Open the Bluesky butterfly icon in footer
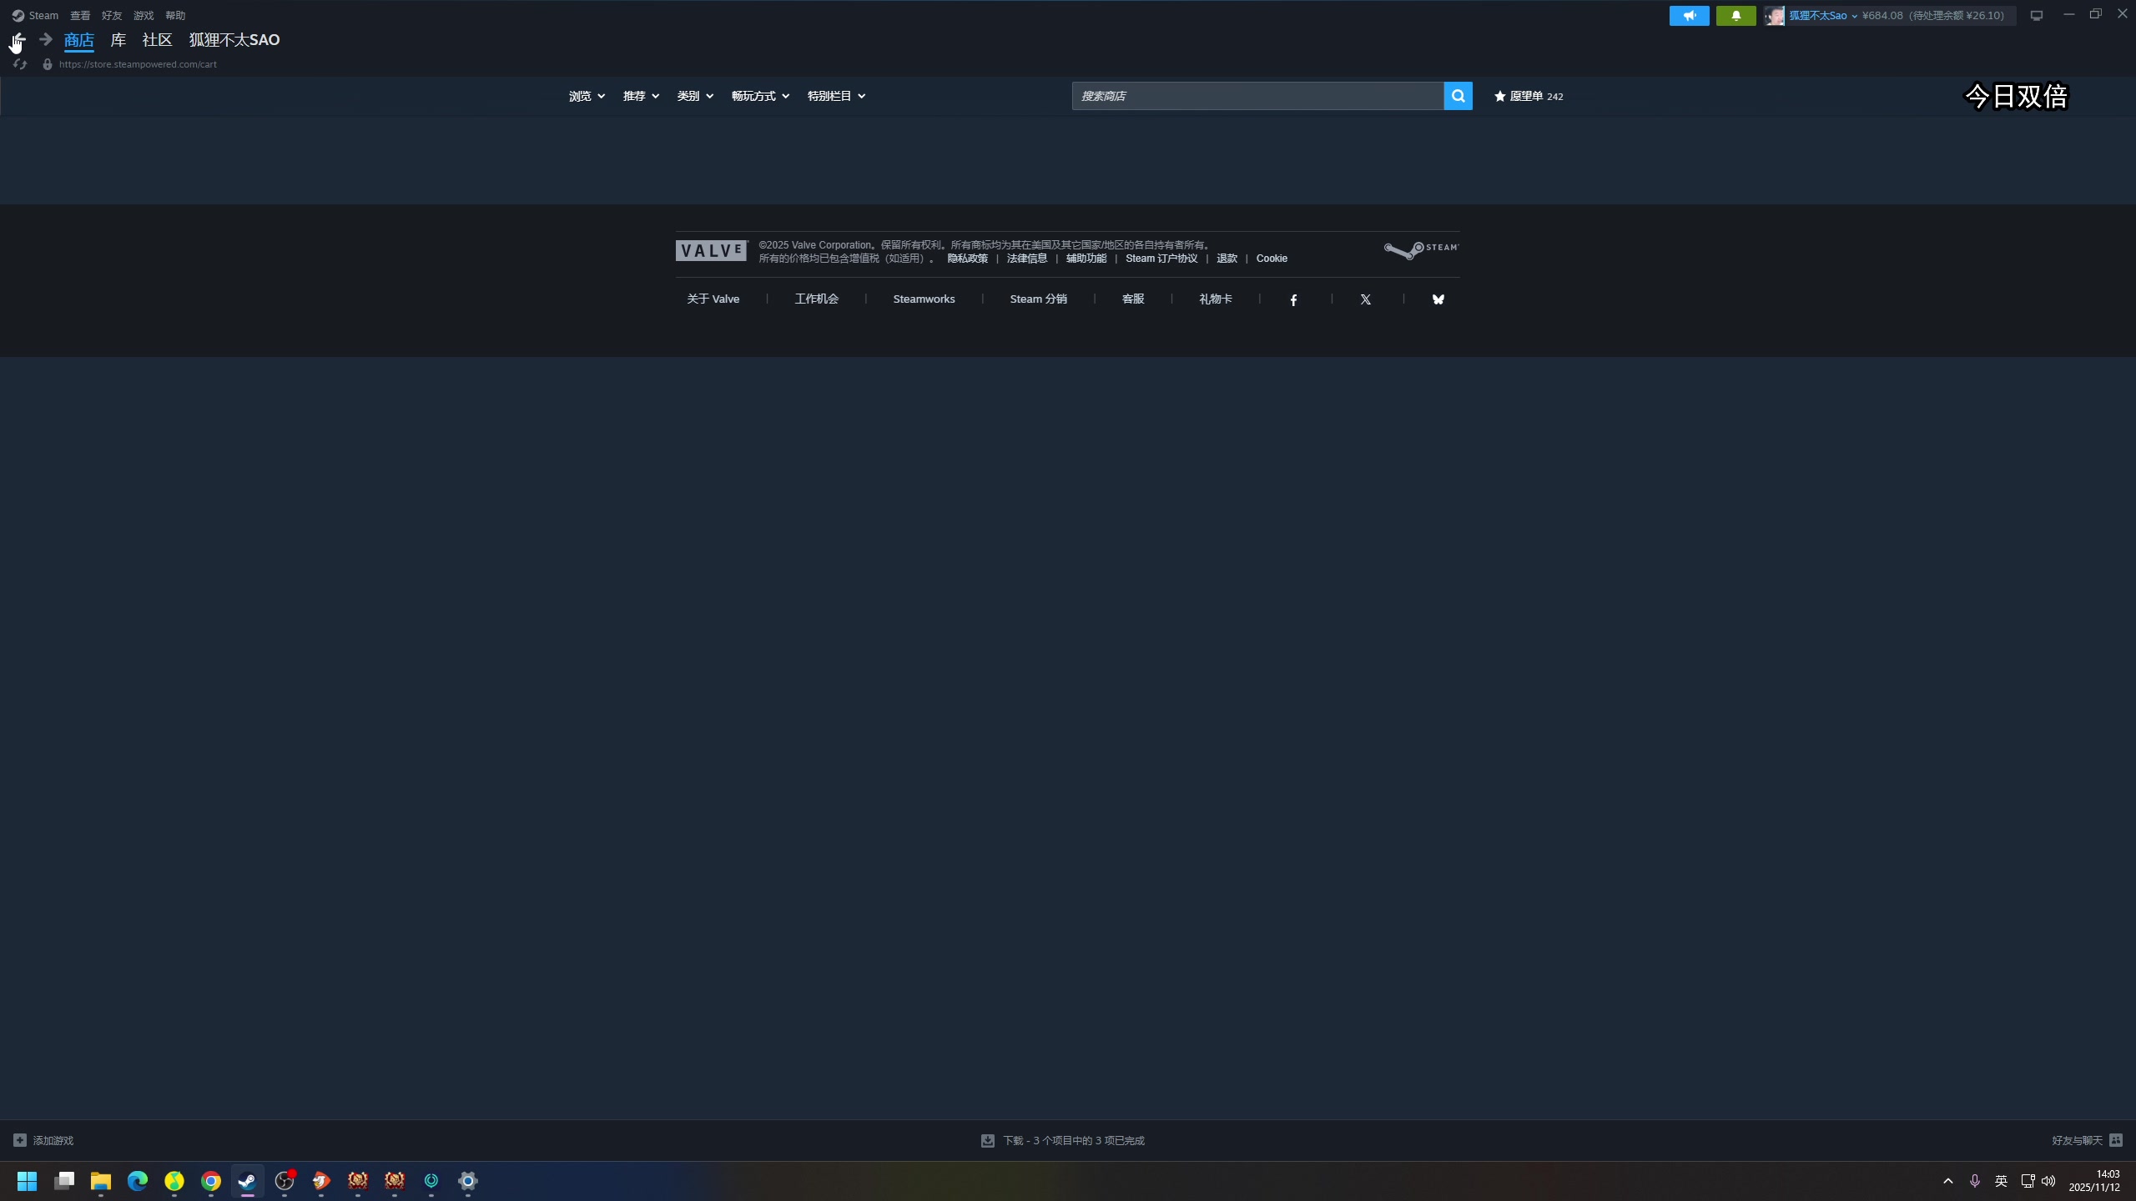This screenshot has height=1201, width=2136. click(1438, 299)
